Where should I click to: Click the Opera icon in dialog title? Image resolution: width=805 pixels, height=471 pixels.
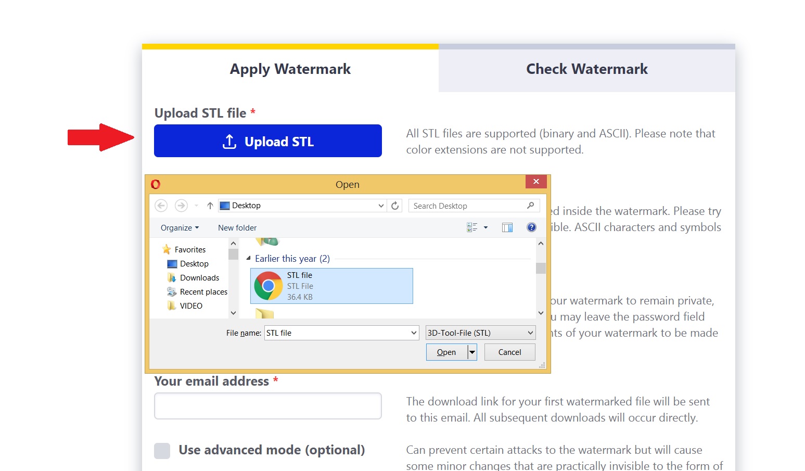click(156, 184)
